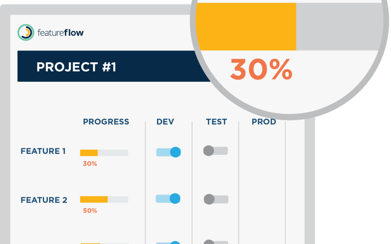The width and height of the screenshot is (391, 244).
Task: Select the DEV column header
Action: 165,121
